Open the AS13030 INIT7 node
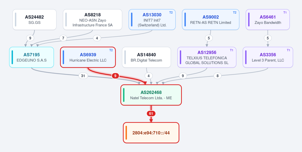This screenshot has width=302, height=152. point(152,20)
